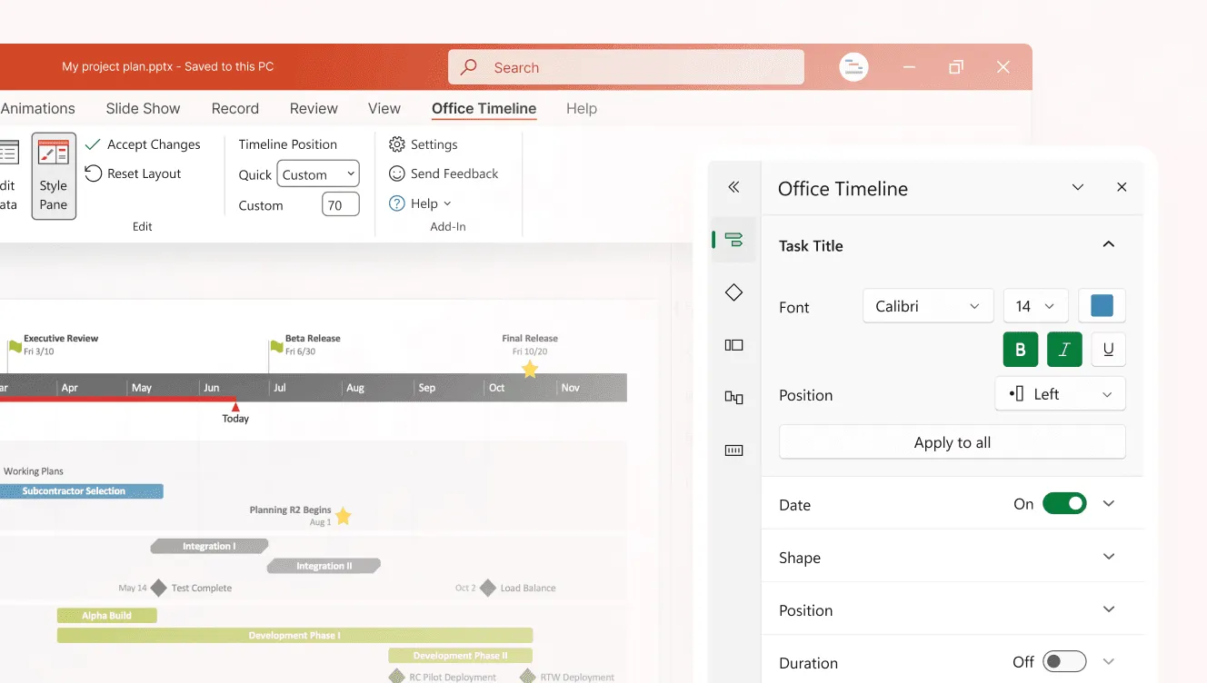Screen dimensions: 1207x683
Task: Toggle Bold formatting for task title
Action: click(x=1021, y=350)
